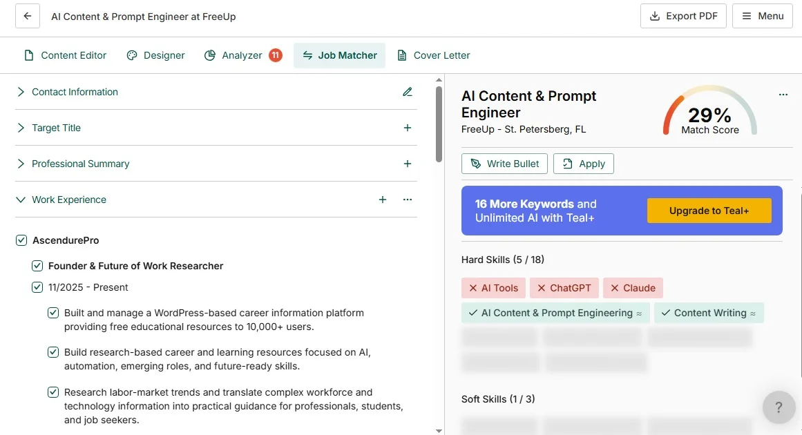Open the job card three-dot options menu

point(783,95)
